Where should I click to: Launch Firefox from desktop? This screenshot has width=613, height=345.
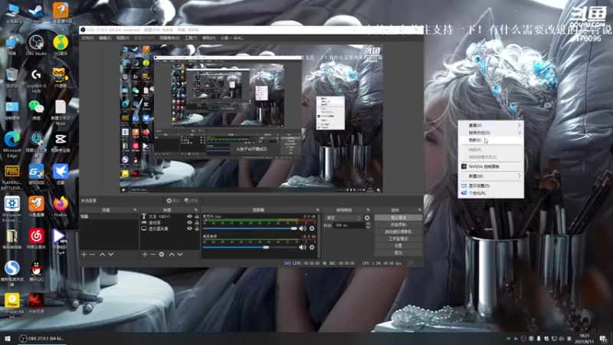coord(61,206)
